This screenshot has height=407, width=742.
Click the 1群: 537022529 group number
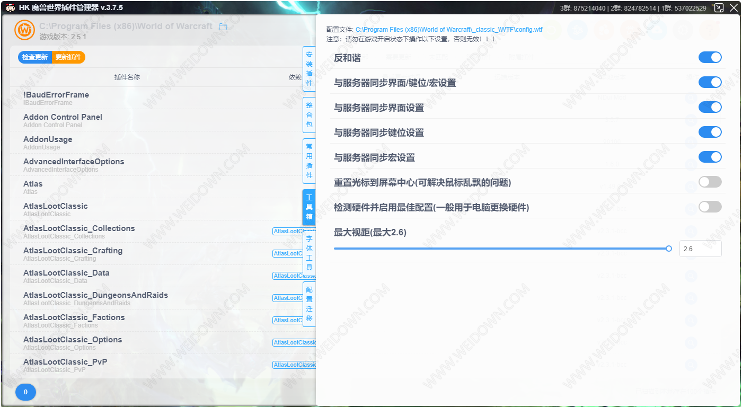point(684,8)
